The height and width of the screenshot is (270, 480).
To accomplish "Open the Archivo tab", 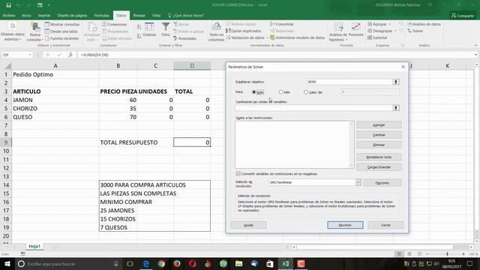I will pyautogui.click(x=9, y=15).
